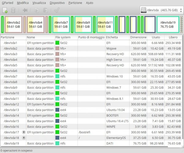
Task: Select the /dev/sda12 partition row
Action: (x=91, y=104)
